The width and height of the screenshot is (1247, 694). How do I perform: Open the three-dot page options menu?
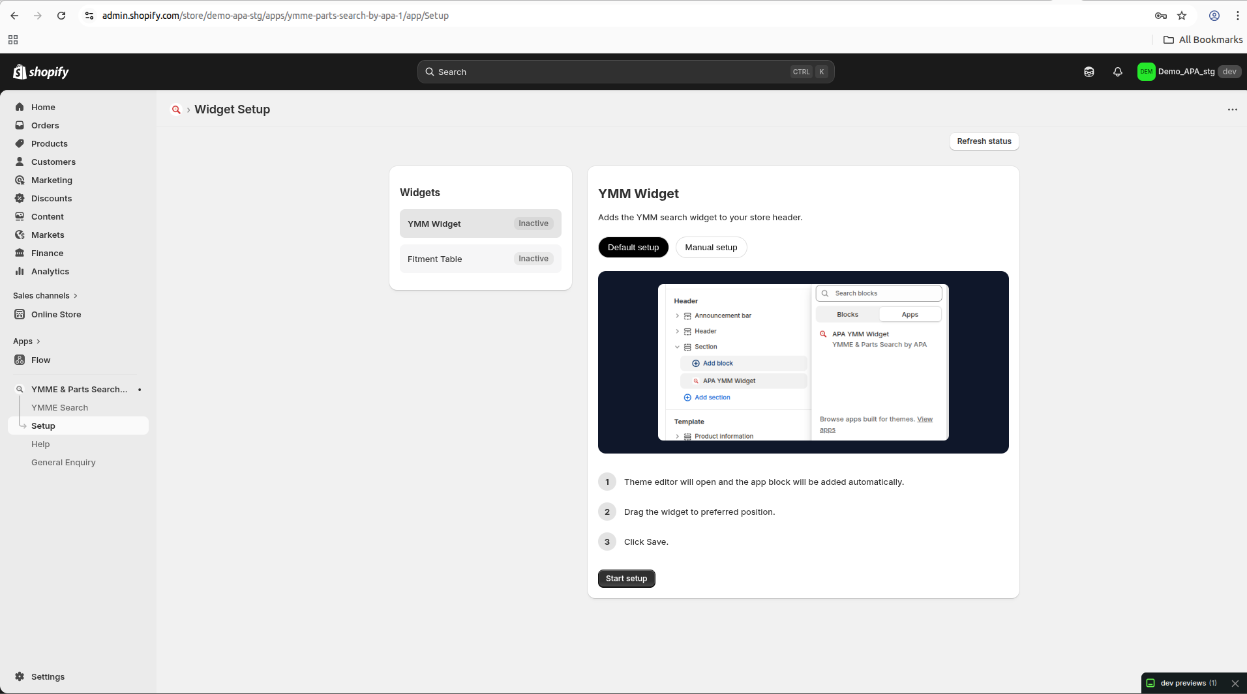(1232, 109)
